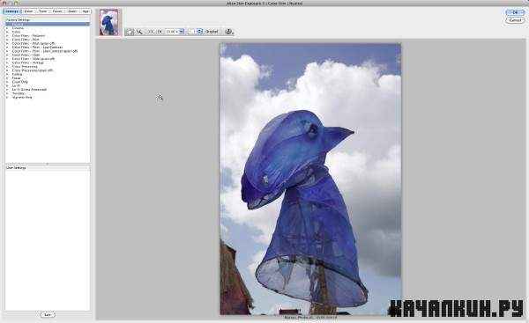The height and width of the screenshot is (323, 529).
Task: Expand the Fading group
Action: tap(7, 74)
